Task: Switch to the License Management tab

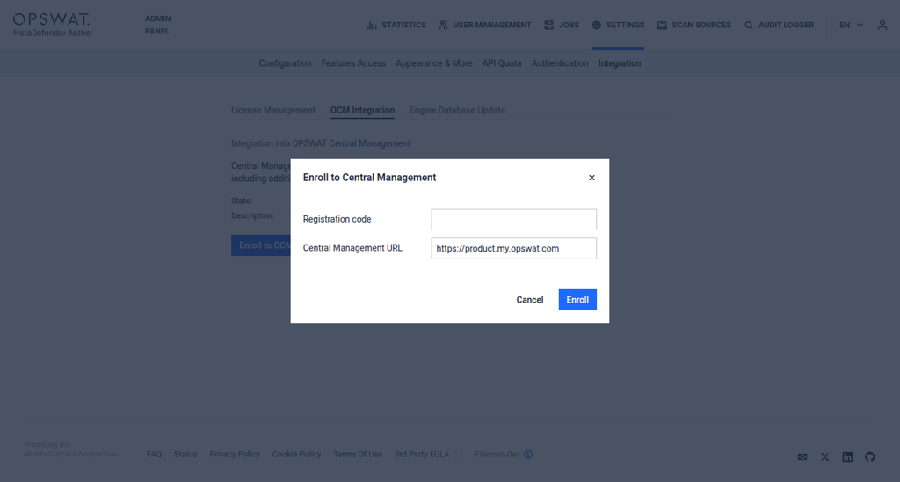Action: 272,111
